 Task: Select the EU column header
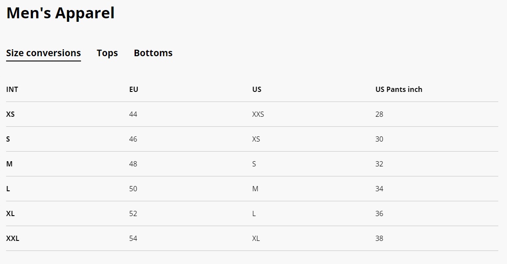[x=134, y=89]
